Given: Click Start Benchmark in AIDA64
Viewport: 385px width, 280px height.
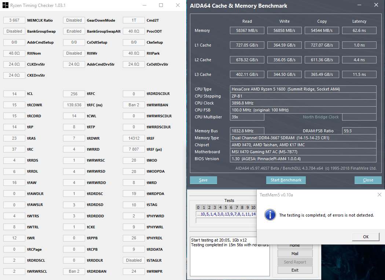Looking at the screenshot, I should 286,180.
